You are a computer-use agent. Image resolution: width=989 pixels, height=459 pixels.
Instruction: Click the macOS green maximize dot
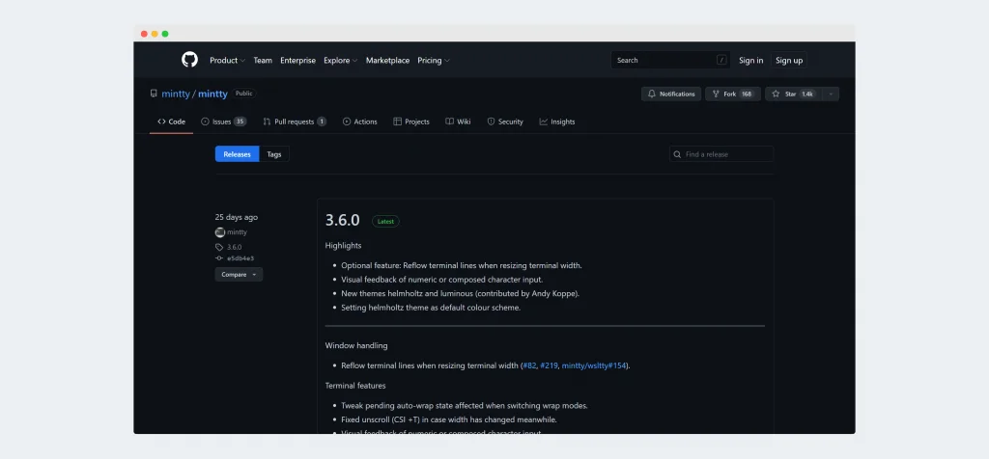coord(165,34)
